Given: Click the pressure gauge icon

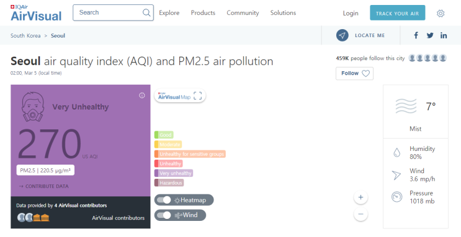Looking at the screenshot, I should 396,197.
